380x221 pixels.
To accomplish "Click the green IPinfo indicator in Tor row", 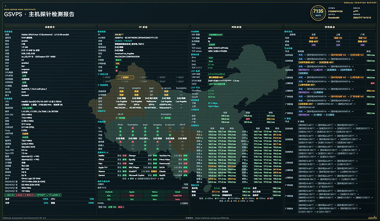I will [x=121, y=128].
